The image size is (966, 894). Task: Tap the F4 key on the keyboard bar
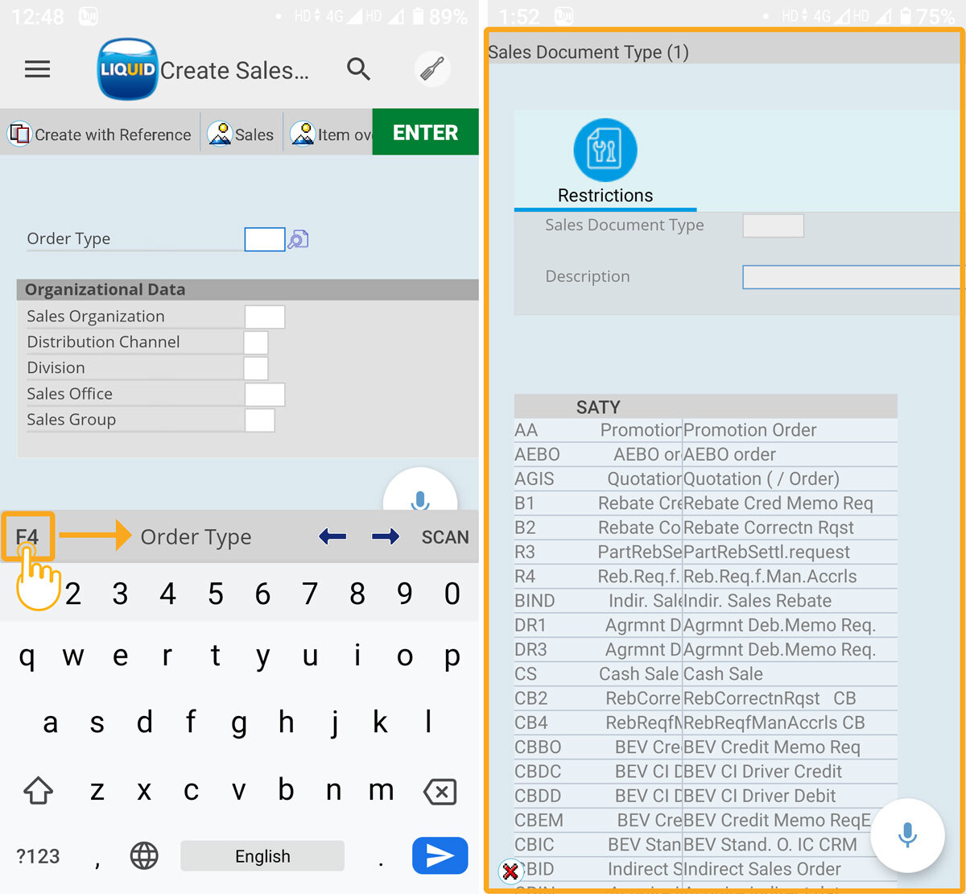point(27,536)
